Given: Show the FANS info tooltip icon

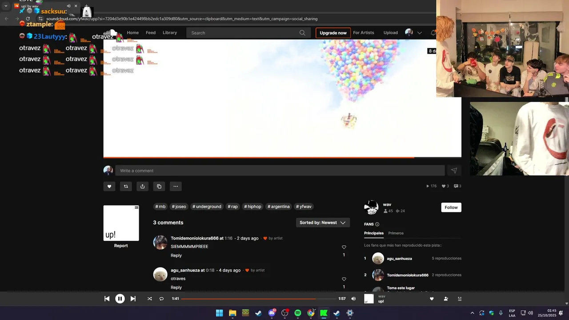Looking at the screenshot, I should click(377, 224).
